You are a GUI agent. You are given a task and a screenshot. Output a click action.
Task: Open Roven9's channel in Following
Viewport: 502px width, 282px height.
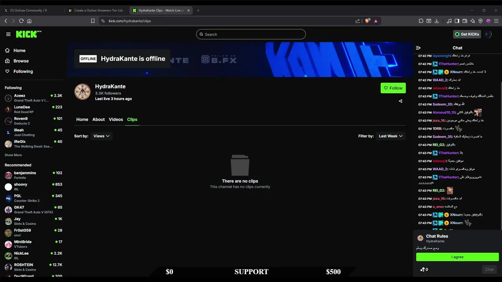[x=33, y=121]
